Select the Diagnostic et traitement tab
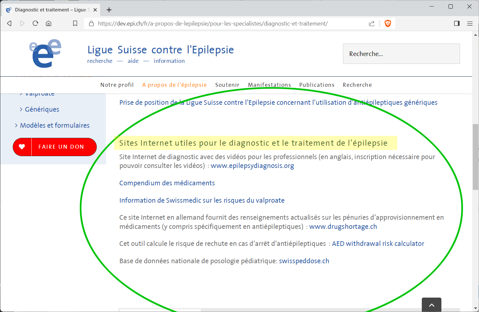Screen dimensions: 479x312 point(51,10)
